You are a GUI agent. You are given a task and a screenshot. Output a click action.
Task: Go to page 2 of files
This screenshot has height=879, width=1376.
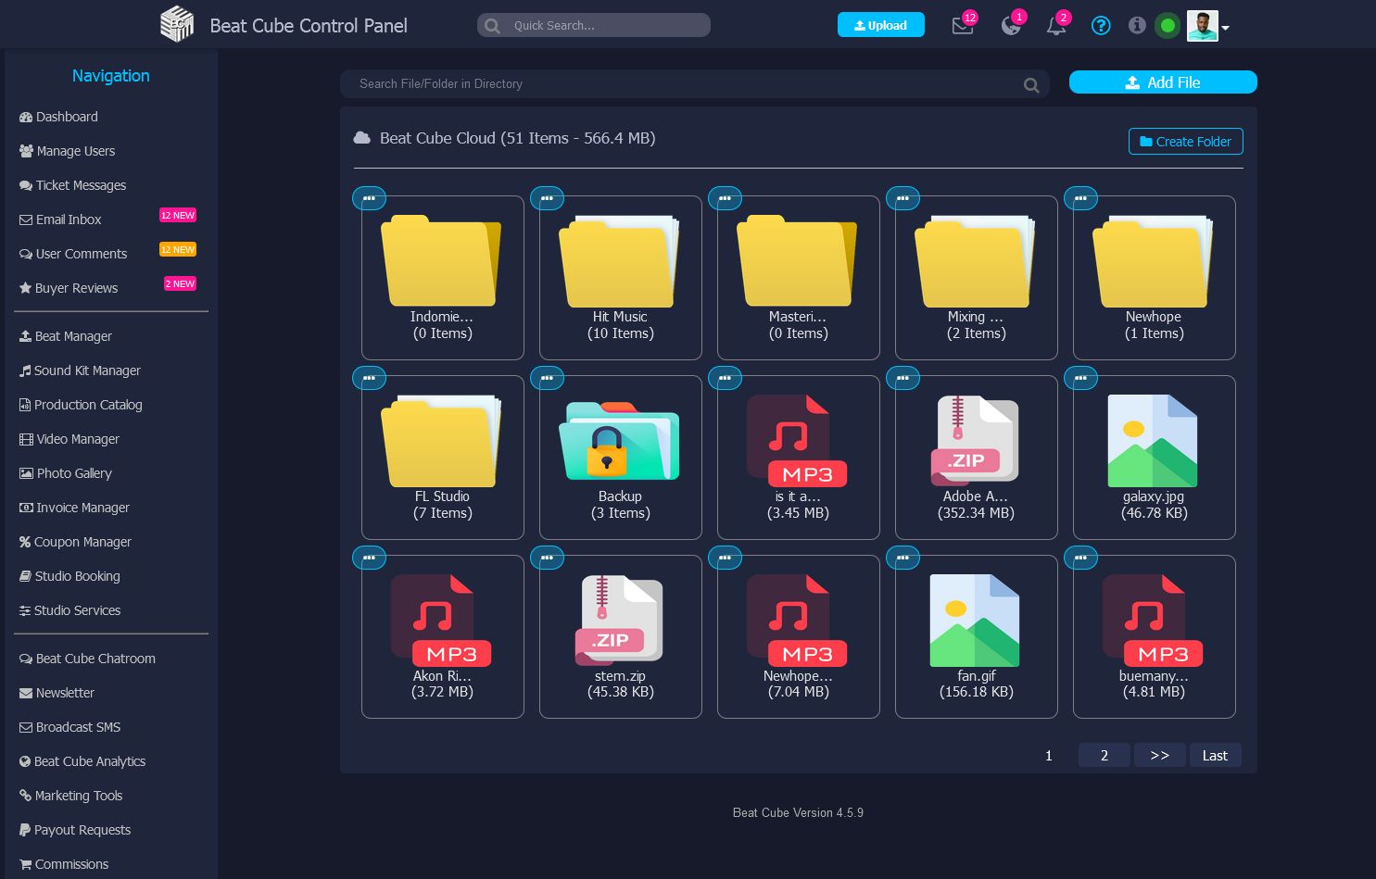click(x=1104, y=756)
